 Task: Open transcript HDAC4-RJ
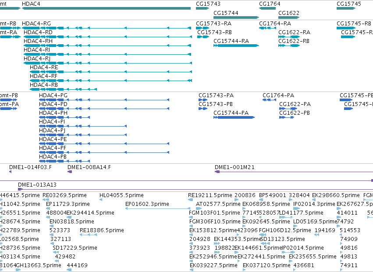pos(108,63)
